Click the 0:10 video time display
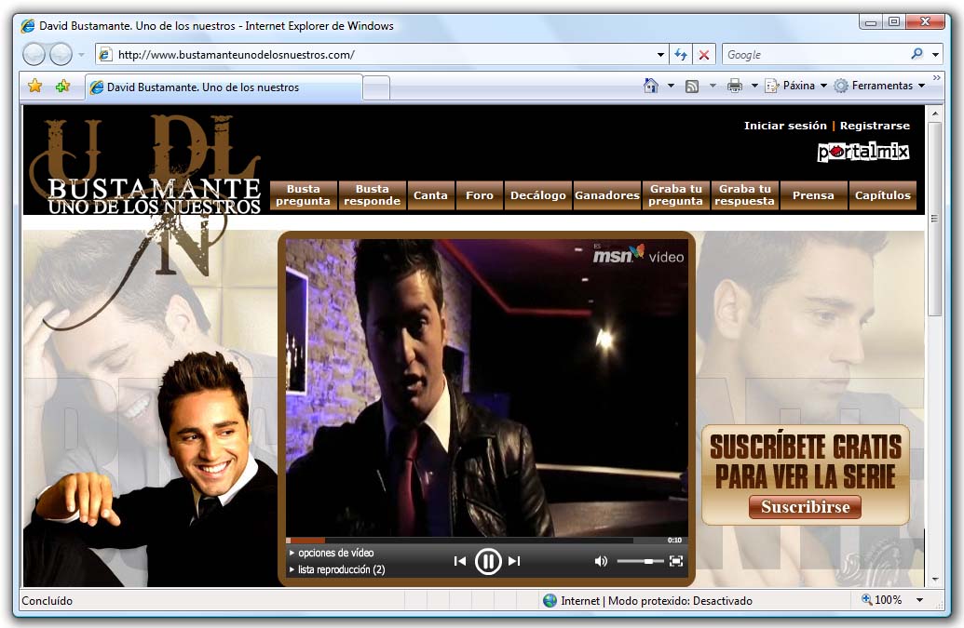 pos(674,541)
